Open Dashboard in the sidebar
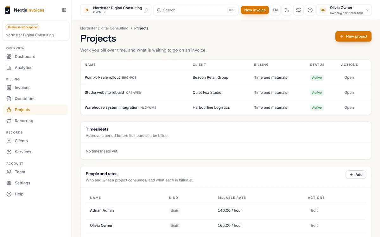 coord(36,57)
